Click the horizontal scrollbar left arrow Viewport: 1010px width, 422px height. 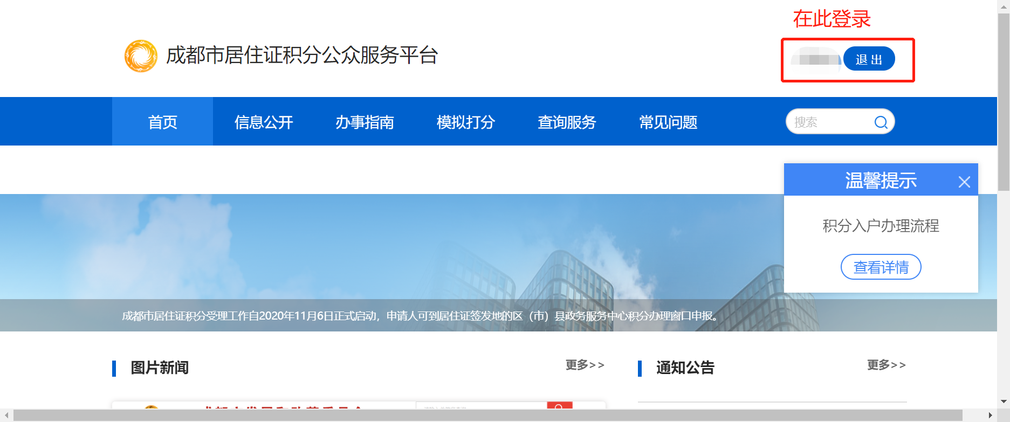(6, 416)
